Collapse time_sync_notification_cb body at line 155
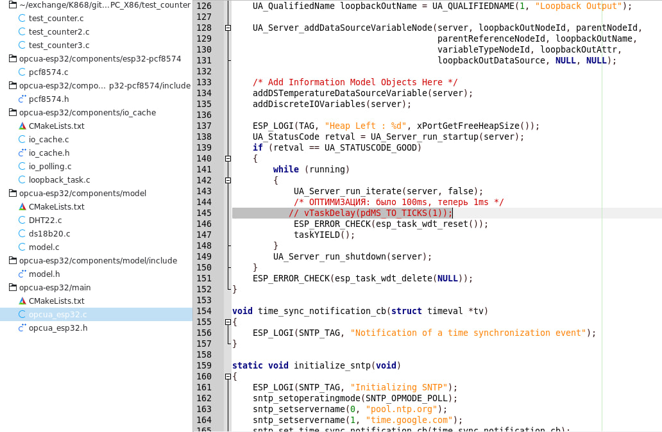Screen dimensions: 662x432 (228, 322)
